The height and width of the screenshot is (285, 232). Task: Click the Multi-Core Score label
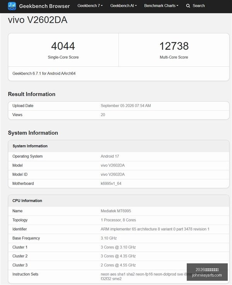click(x=174, y=57)
